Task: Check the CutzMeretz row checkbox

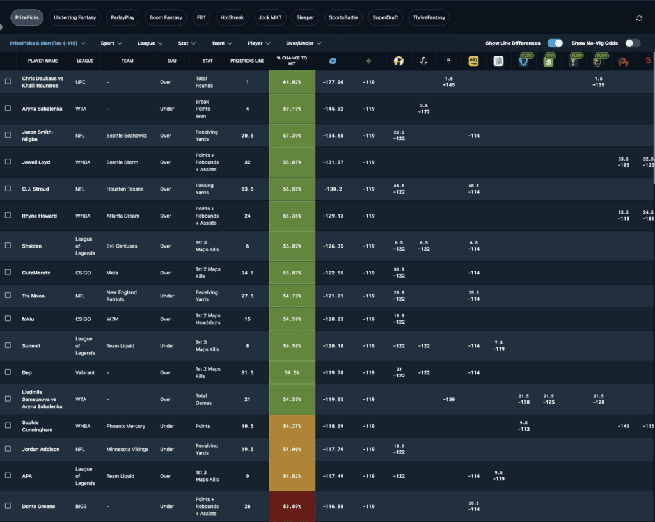Action: [8, 273]
